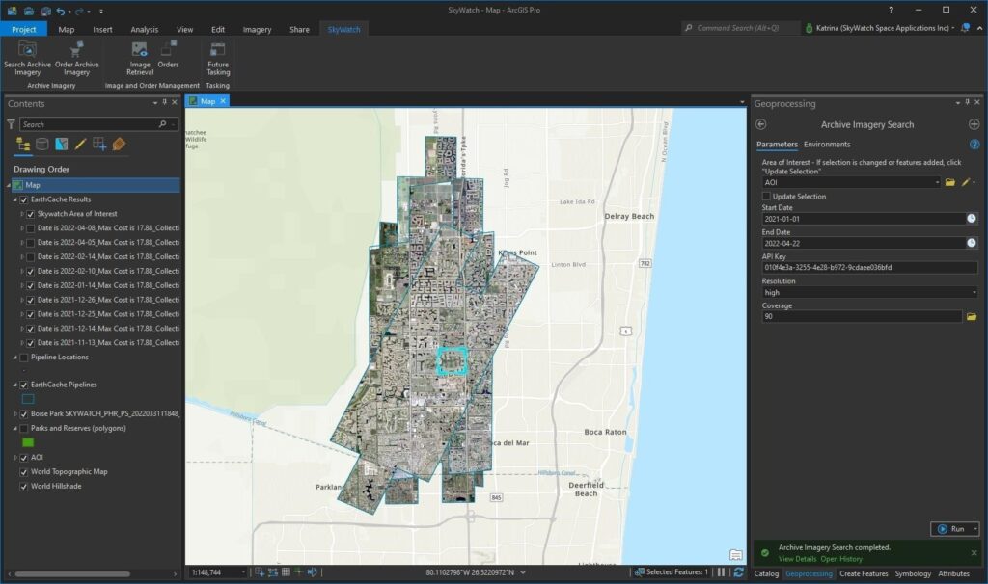The height and width of the screenshot is (584, 988).
Task: Select the List By Editing view in Contents
Action: point(80,144)
